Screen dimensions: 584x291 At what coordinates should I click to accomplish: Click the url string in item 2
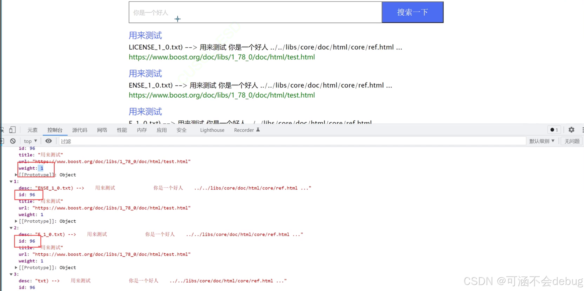(x=111, y=254)
